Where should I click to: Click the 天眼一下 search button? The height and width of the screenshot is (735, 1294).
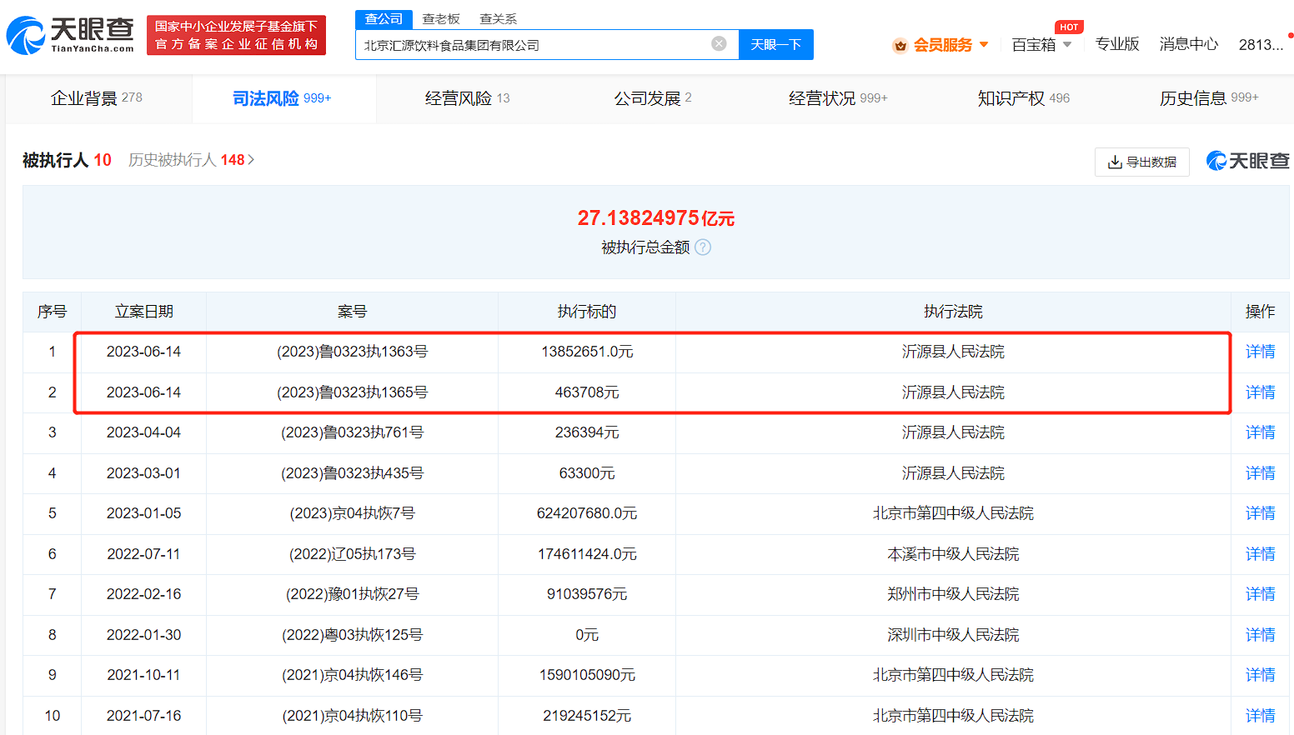pos(775,44)
